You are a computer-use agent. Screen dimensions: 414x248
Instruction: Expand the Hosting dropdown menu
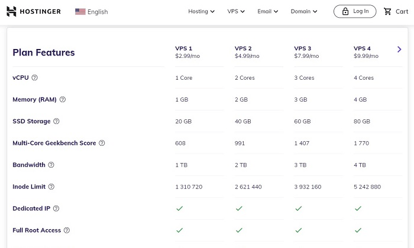(201, 11)
